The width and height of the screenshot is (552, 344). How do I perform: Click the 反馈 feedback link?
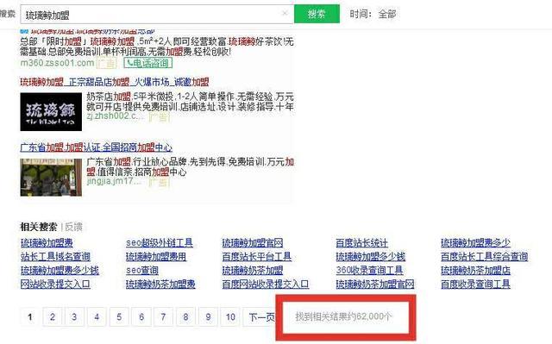coord(73,227)
